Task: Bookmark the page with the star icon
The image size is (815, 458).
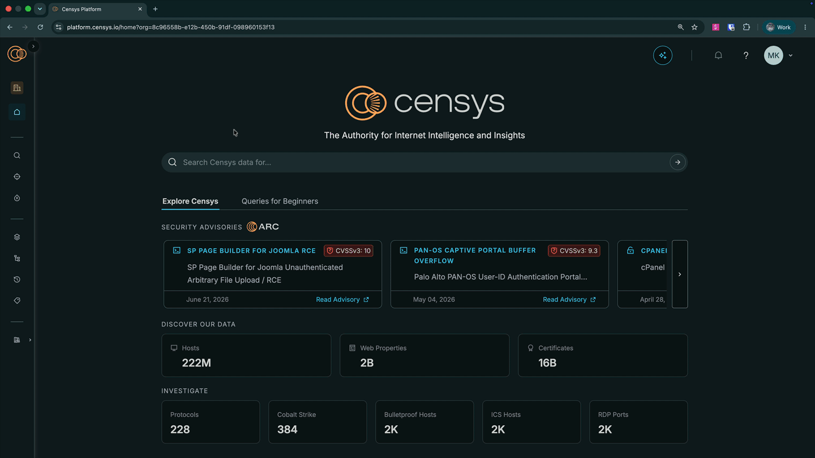Action: click(x=694, y=27)
